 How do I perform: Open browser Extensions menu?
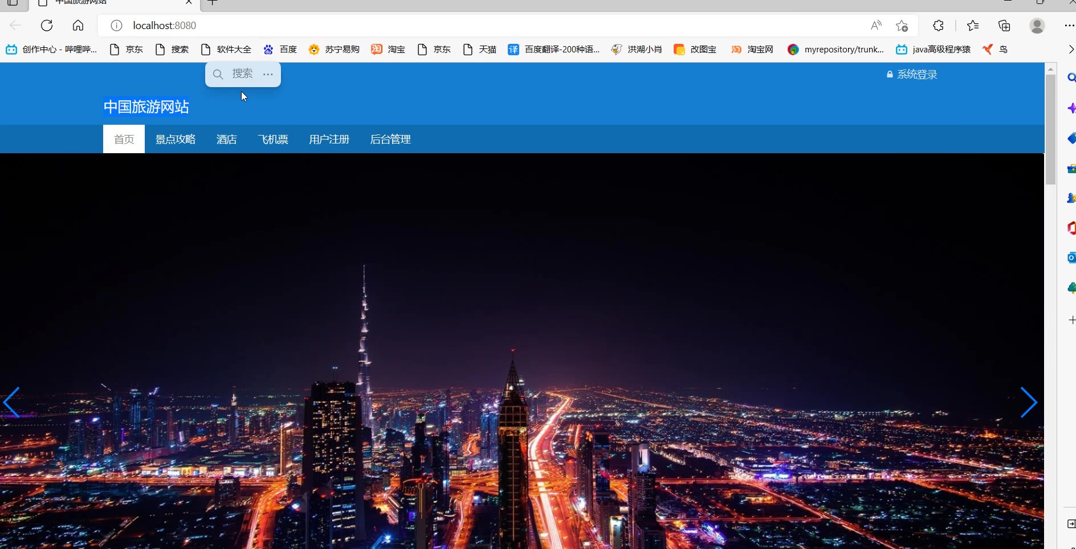click(938, 26)
